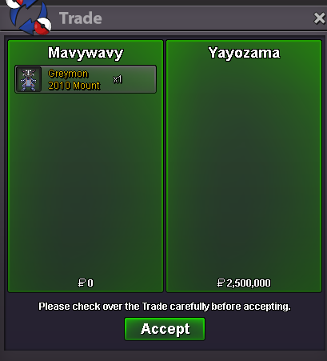Viewport: 327px width, 361px height.
Task: Click the Mavywavy player name
Action: [x=86, y=53]
